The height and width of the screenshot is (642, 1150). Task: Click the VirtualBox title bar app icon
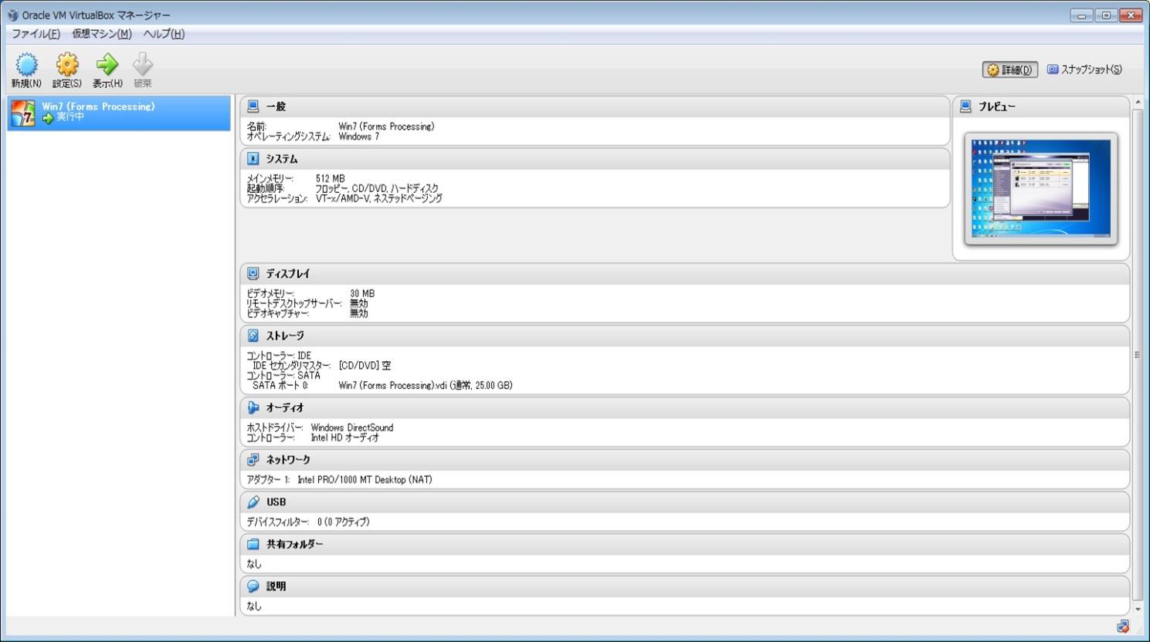click(x=12, y=15)
